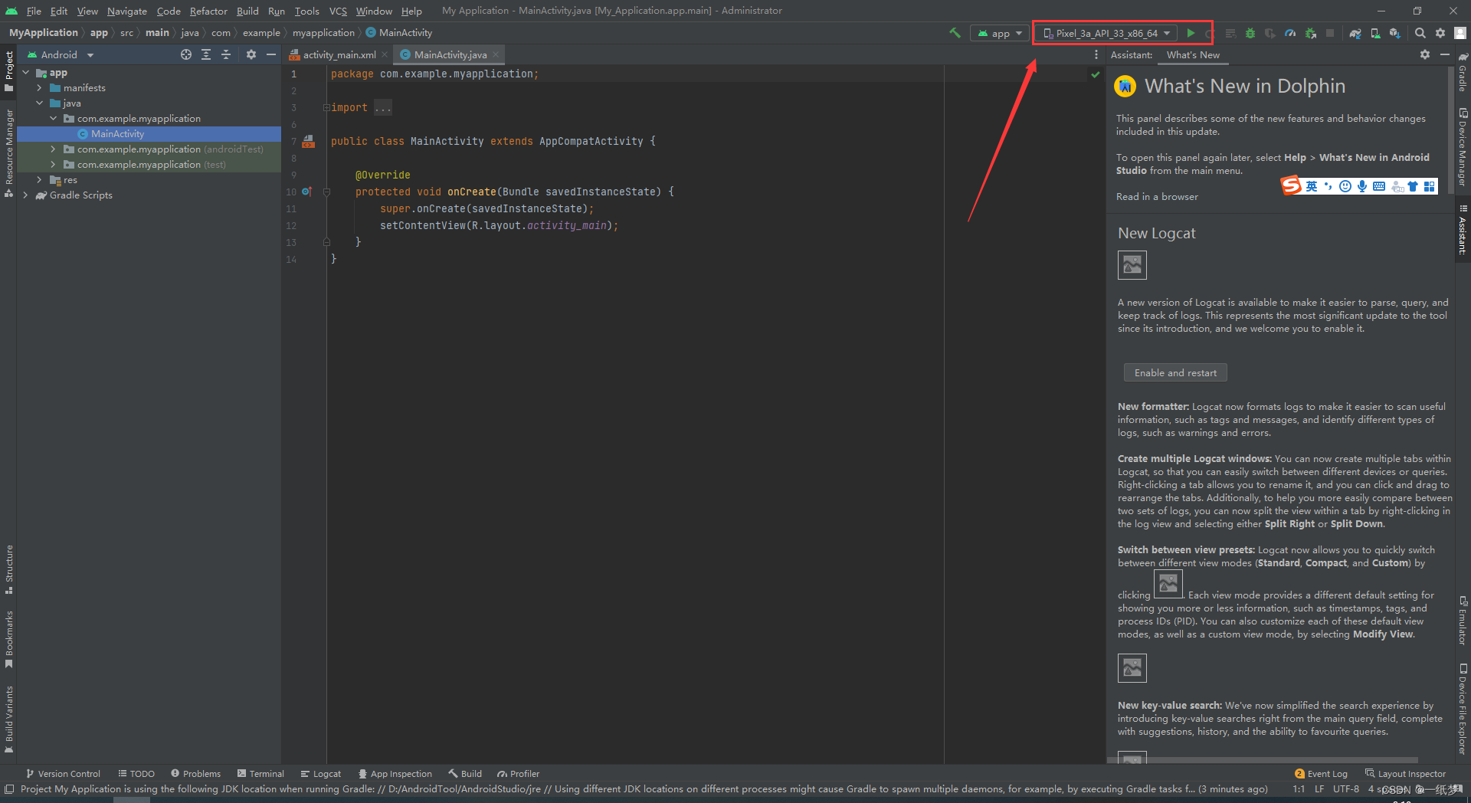Viewport: 1471px width, 803px height.
Task: Click Collapse All icon in Project panel
Action: (x=226, y=54)
